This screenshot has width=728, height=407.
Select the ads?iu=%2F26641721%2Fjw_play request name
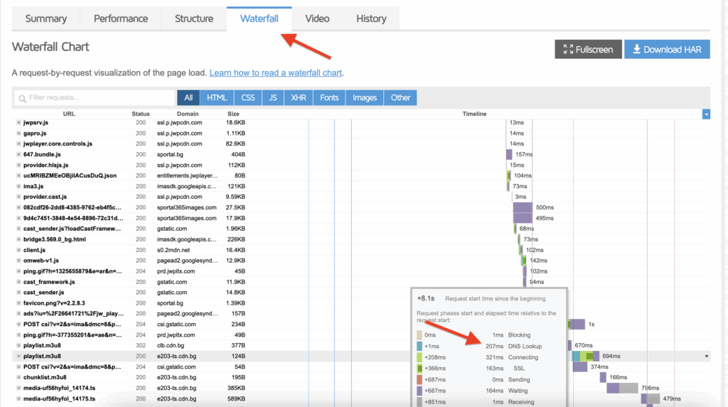[73, 314]
